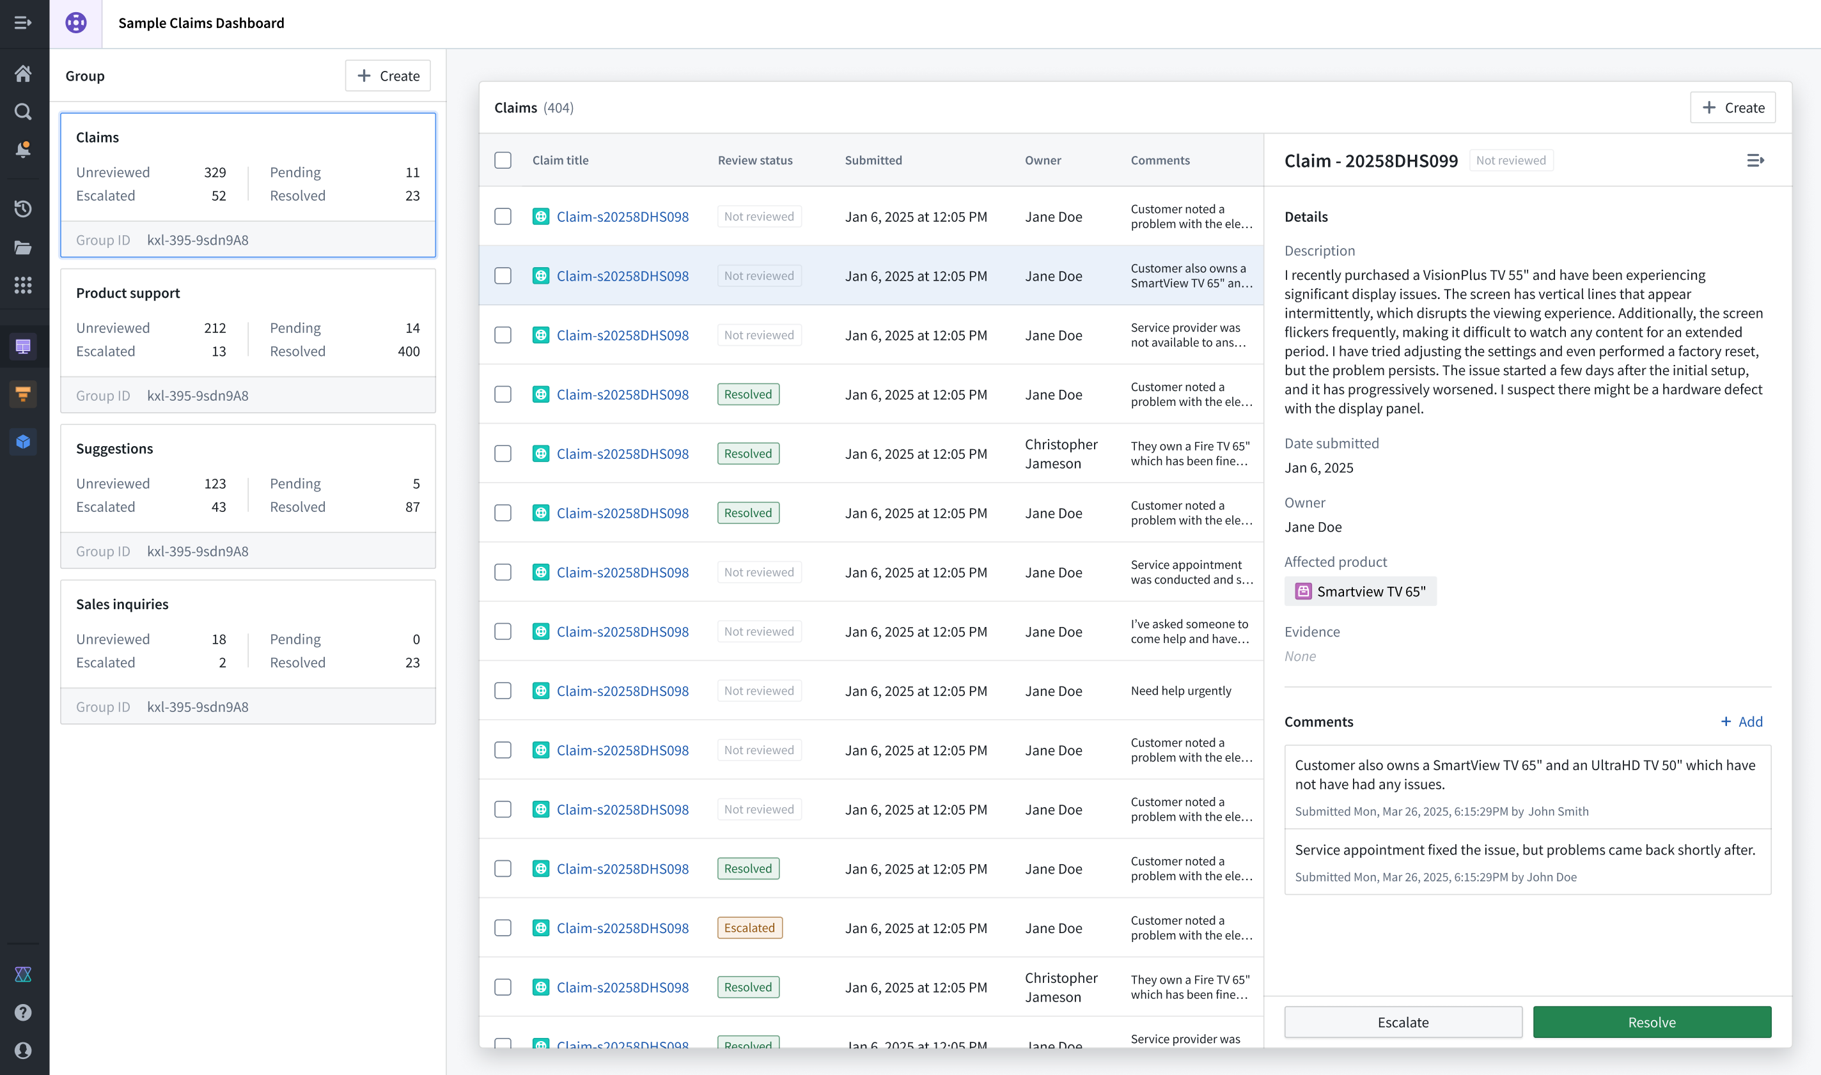Screen dimensions: 1821x1075
Task: Open Help with the question mark icon
Action: 22,1012
